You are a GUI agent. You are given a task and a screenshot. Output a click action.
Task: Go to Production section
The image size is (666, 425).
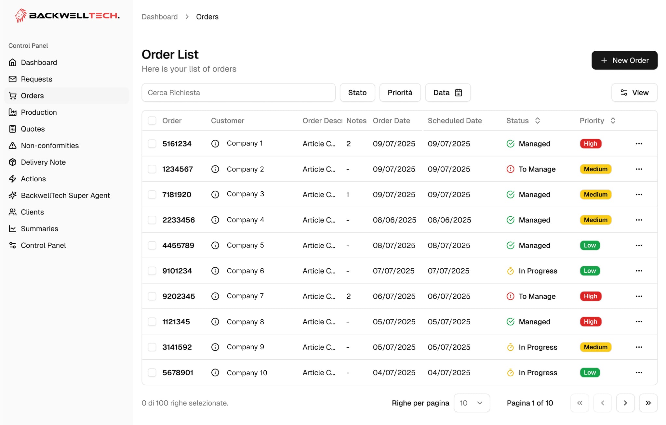point(67,112)
